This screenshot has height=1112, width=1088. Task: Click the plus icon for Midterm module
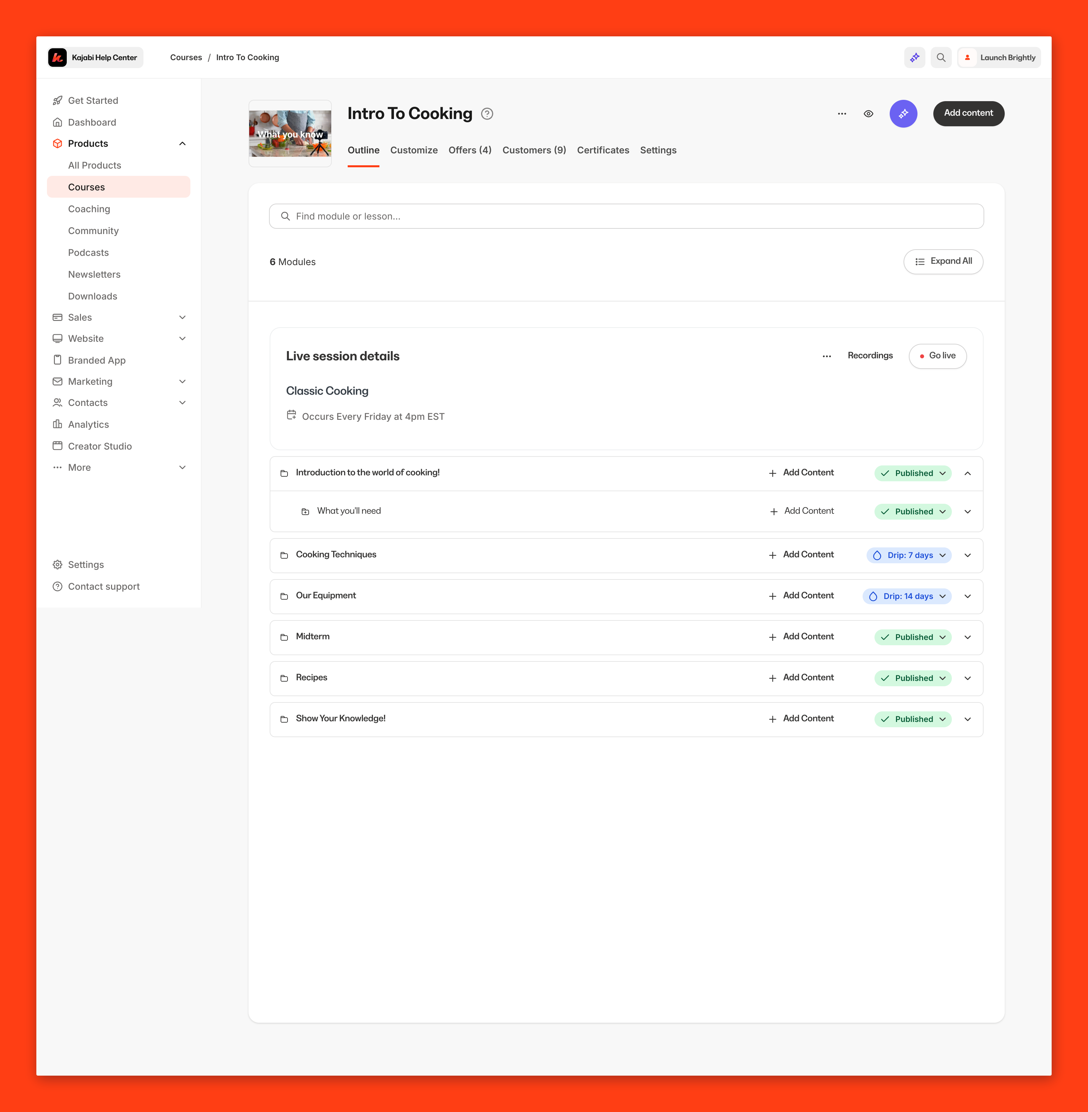click(x=772, y=637)
